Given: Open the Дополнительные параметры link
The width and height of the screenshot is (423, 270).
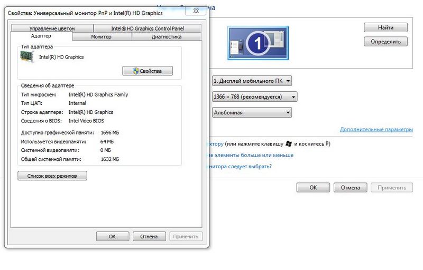Looking at the screenshot, I should tap(375, 129).
